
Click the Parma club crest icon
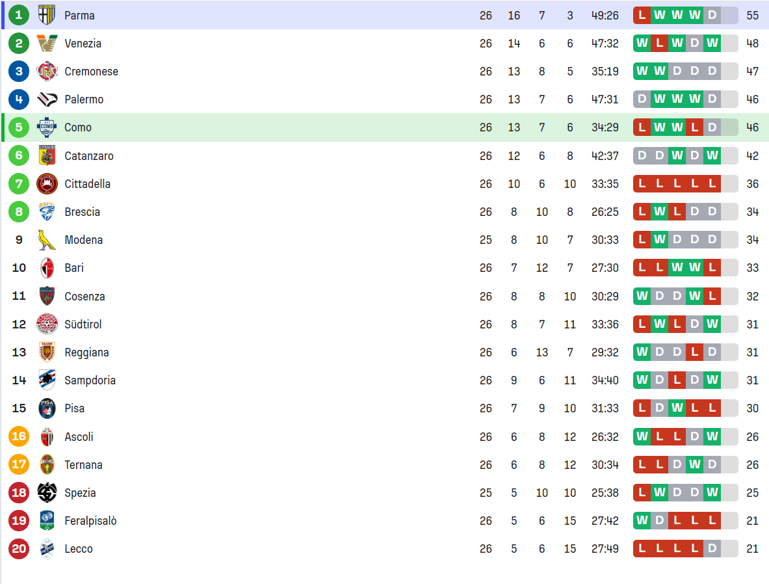(47, 15)
